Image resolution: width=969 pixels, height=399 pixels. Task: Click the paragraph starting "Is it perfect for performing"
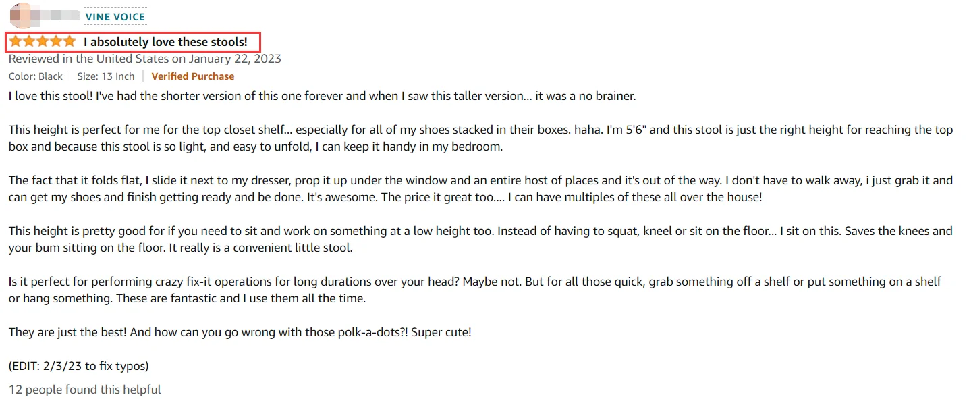click(475, 290)
